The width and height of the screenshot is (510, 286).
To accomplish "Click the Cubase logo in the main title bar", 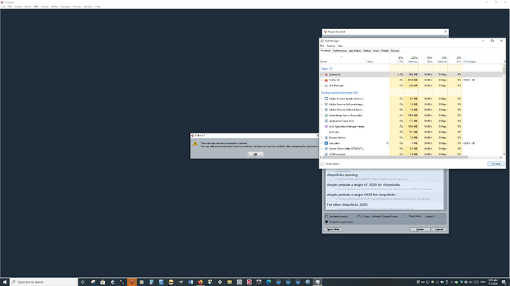I will 2,2.
